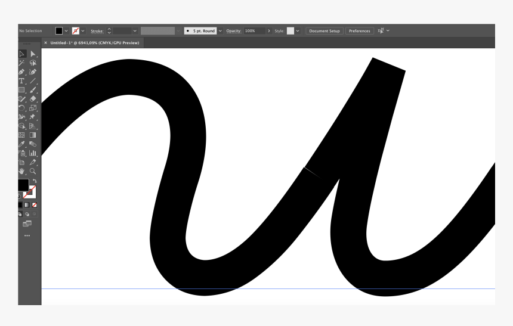This screenshot has width=513, height=326.
Task: Reset to default fill and stroke
Action: point(19,196)
